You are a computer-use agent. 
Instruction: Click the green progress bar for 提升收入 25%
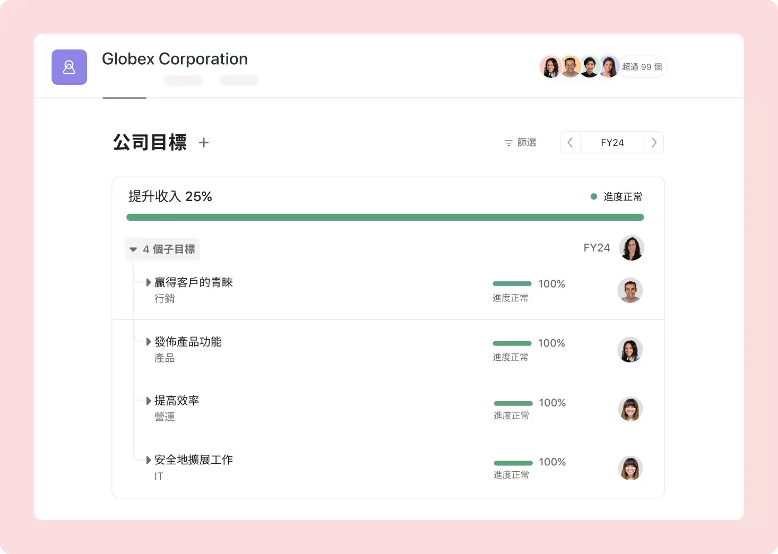pyautogui.click(x=385, y=217)
